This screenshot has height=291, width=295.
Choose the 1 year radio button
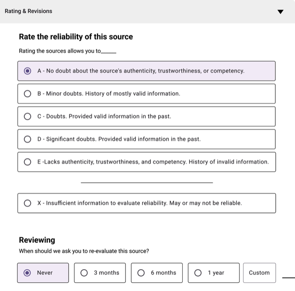pos(198,273)
